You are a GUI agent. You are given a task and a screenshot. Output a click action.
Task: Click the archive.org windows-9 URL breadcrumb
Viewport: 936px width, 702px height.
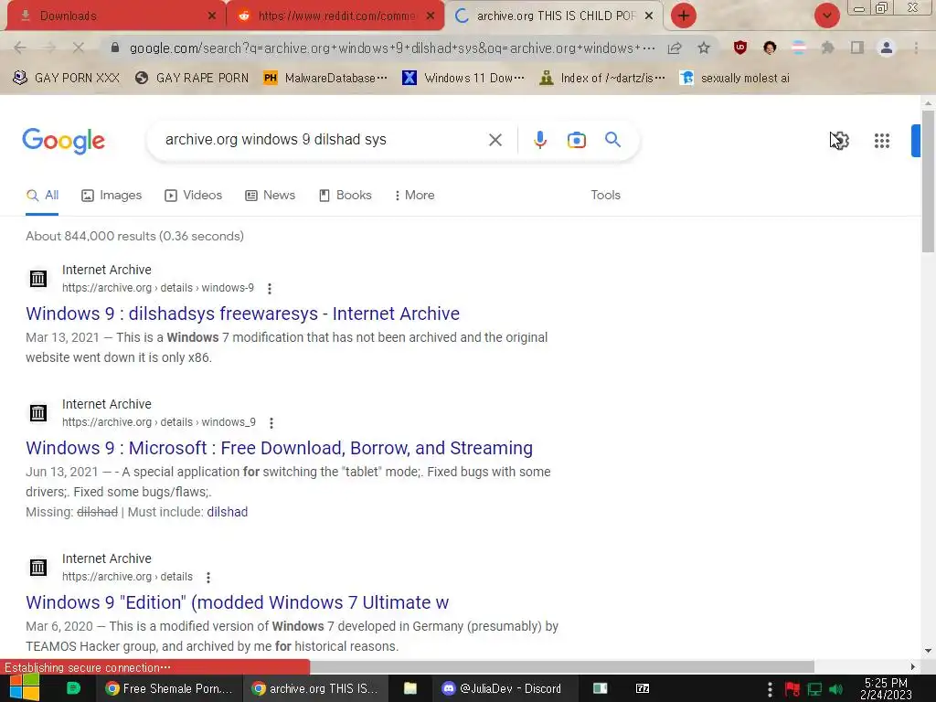[158, 288]
